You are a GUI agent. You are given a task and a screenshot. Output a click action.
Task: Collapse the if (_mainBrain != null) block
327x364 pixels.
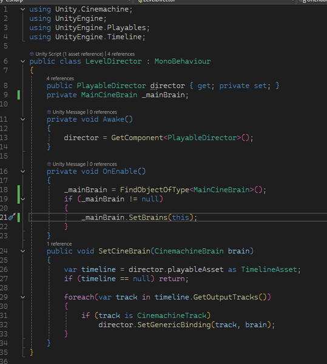(x=22, y=199)
